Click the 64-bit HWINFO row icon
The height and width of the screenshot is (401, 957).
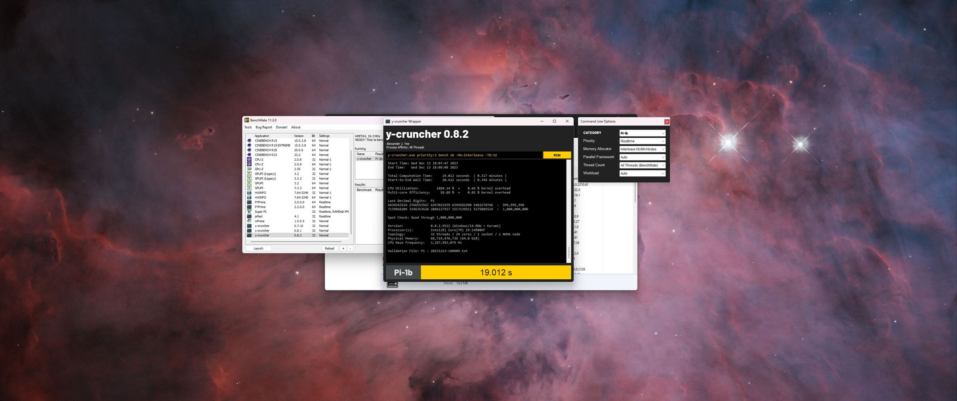[x=249, y=198]
